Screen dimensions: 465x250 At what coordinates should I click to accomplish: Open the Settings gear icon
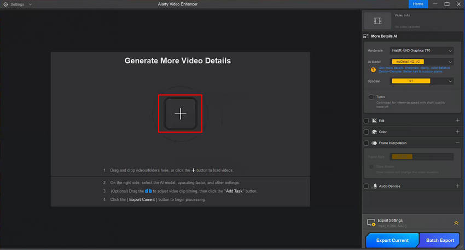pos(5,4)
